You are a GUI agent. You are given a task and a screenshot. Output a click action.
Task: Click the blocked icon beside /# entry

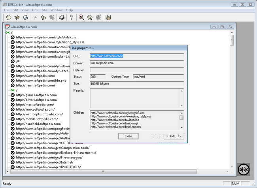point(13,61)
